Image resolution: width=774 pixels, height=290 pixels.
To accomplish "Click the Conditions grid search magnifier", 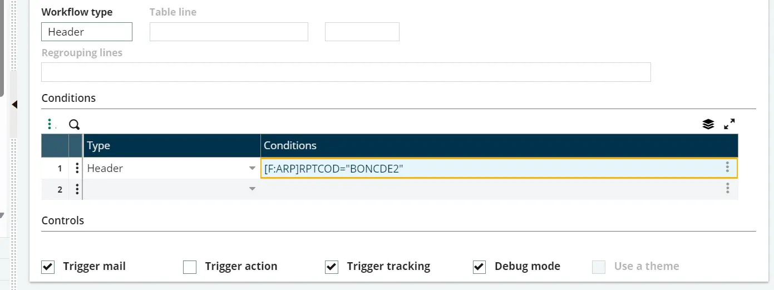I will [x=74, y=125].
